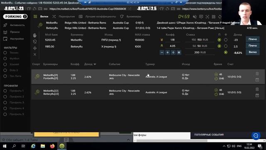Image resolution: width=266 pixels, height=150 pixels.
Task: Select the Хоккей filter radio
Action: [5, 65]
